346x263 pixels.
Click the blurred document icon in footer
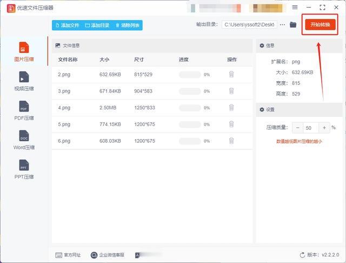[x=137, y=255]
